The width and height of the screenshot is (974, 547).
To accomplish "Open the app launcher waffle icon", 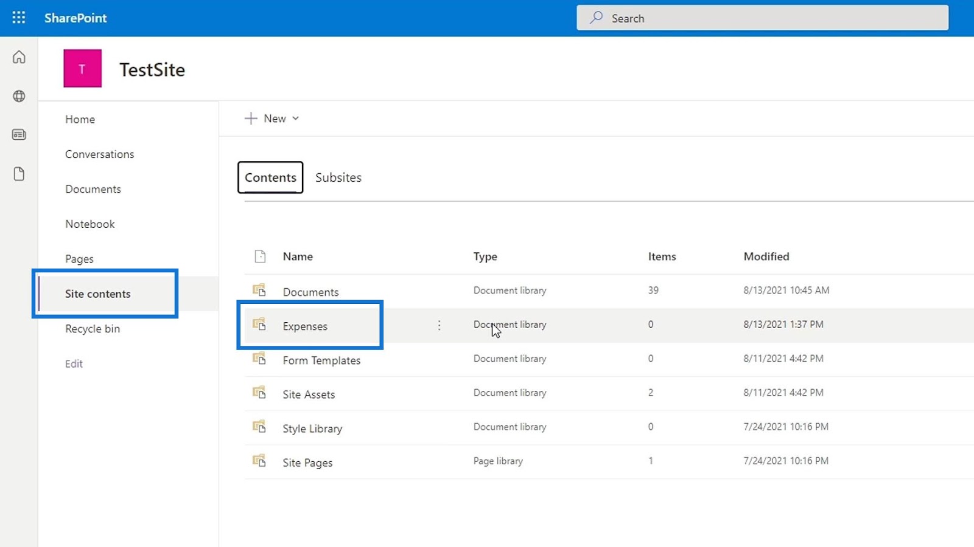I will [19, 18].
